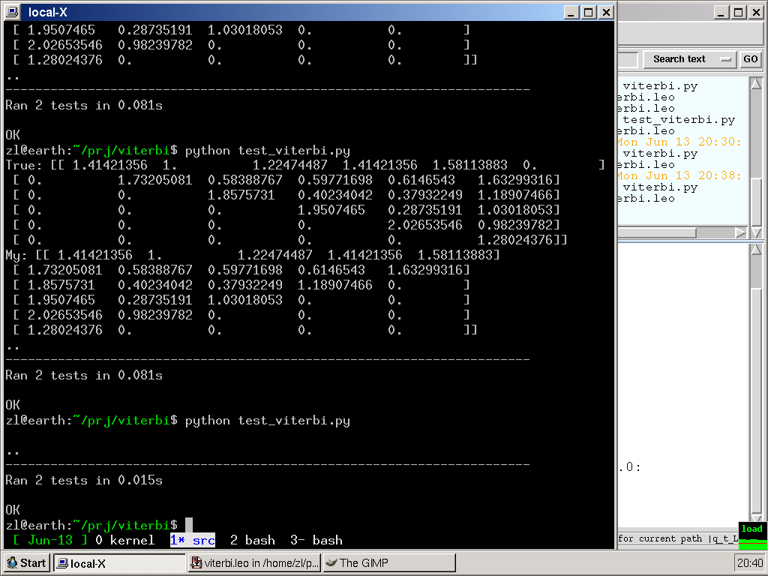Select 'Mon Jun 13 20:30:' entry in Leo list
The width and height of the screenshot is (768, 576).
coord(679,142)
